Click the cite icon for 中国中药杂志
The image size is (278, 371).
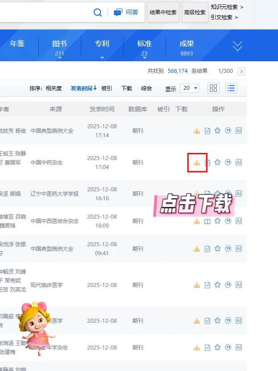[x=228, y=162]
